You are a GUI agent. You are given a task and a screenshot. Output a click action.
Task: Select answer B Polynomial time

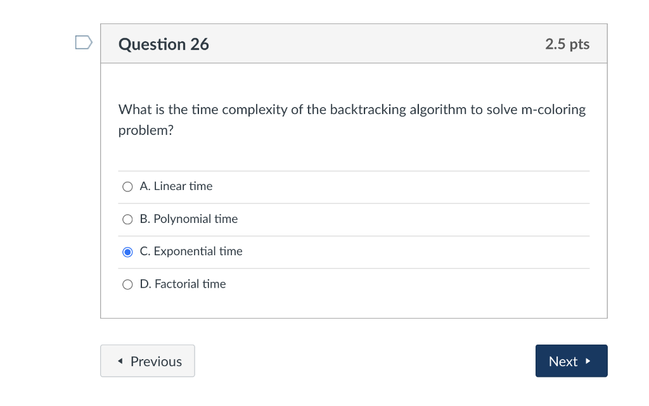(127, 219)
